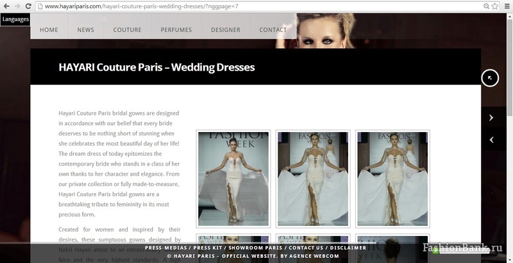Click the heading HAYARI Couture Paris – Wedding Dresses
The height and width of the screenshot is (263, 513).
click(x=156, y=67)
